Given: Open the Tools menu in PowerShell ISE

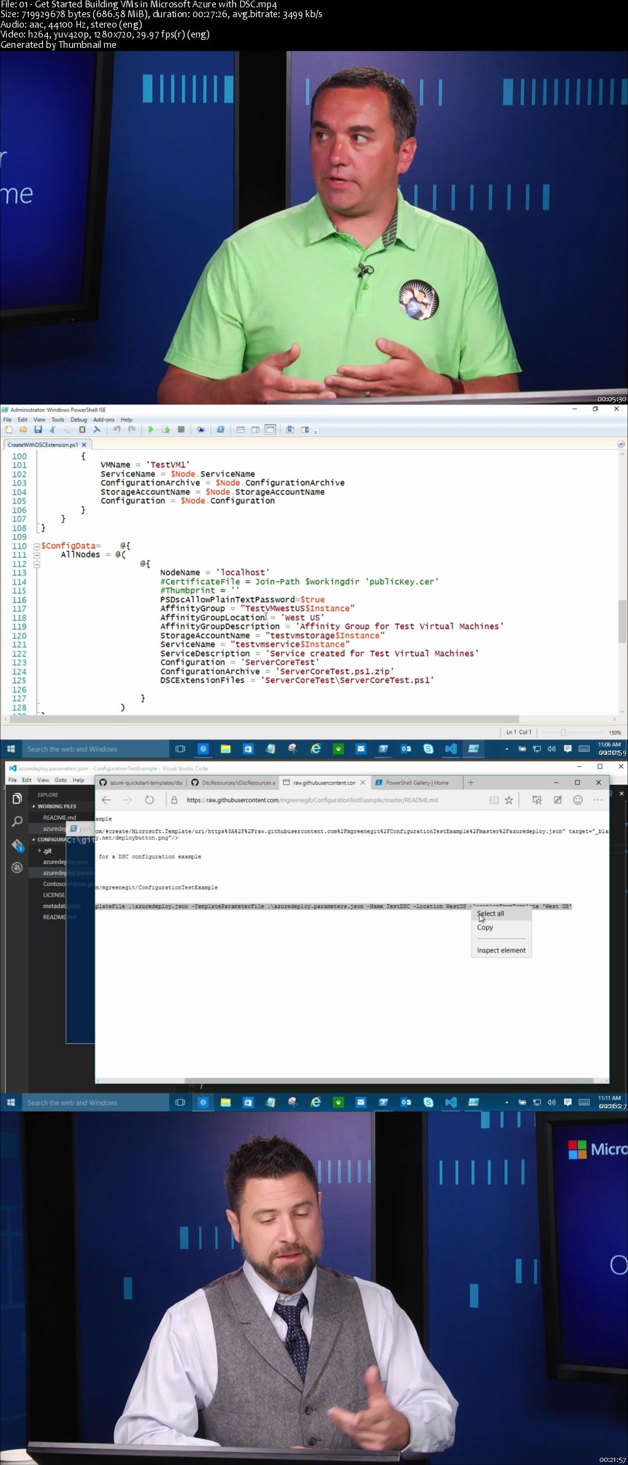Looking at the screenshot, I should pyautogui.click(x=58, y=420).
